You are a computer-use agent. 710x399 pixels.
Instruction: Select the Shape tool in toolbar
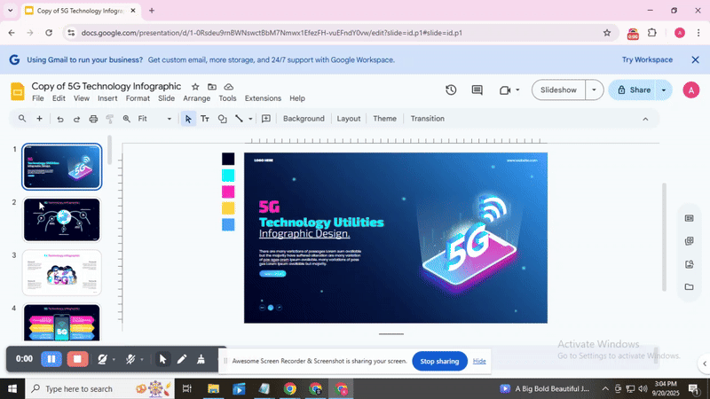point(222,119)
